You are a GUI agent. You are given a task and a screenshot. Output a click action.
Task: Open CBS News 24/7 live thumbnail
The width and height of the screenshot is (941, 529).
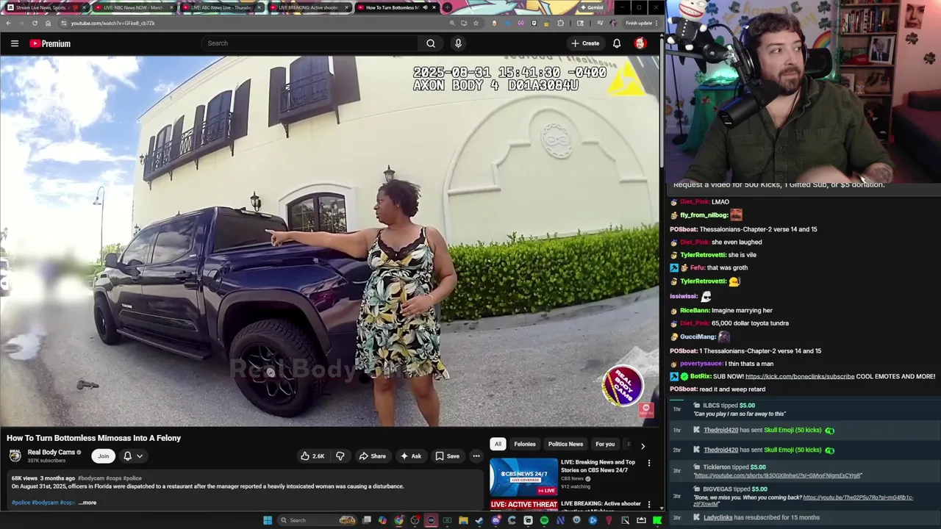point(523,476)
